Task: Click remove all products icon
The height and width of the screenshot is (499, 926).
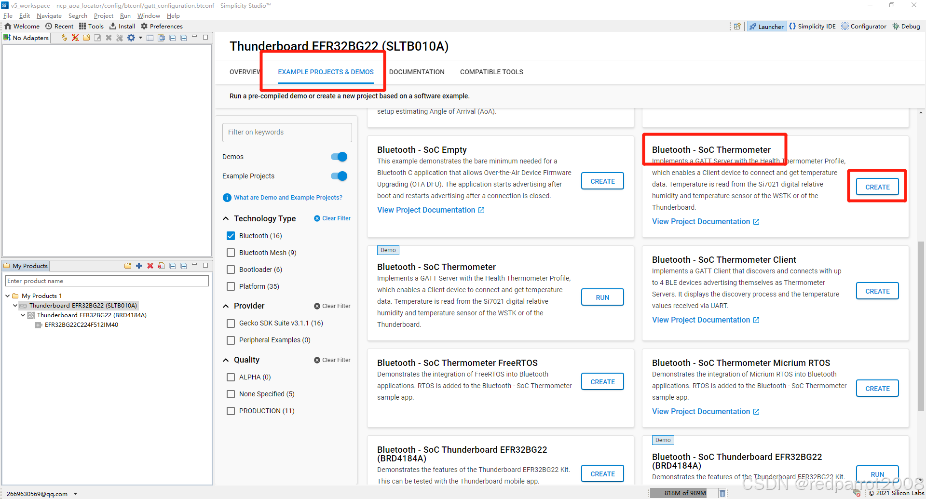Action: pyautogui.click(x=161, y=266)
